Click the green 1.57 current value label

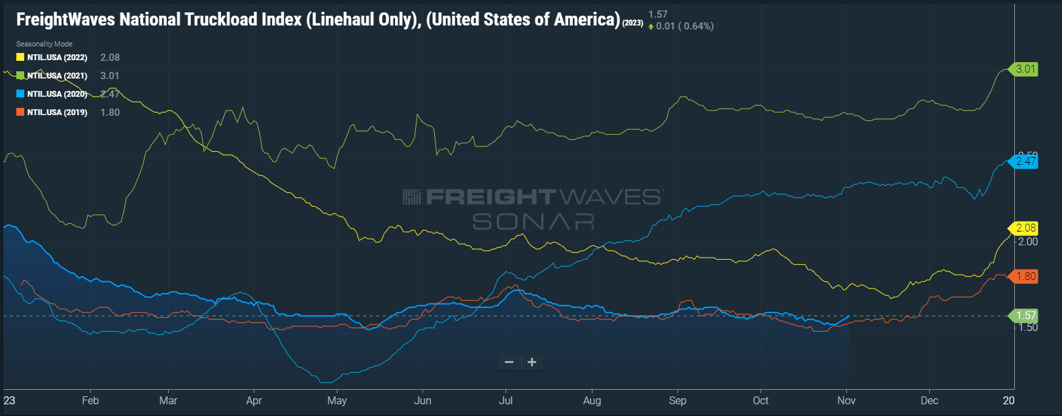(x=1025, y=315)
